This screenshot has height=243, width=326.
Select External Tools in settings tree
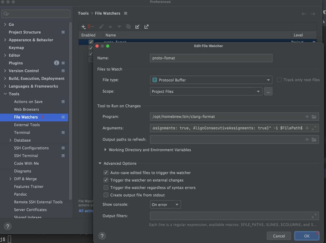(27, 125)
